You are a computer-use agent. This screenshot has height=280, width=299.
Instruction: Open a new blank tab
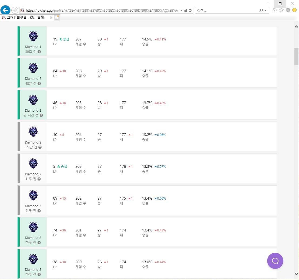click(x=57, y=18)
